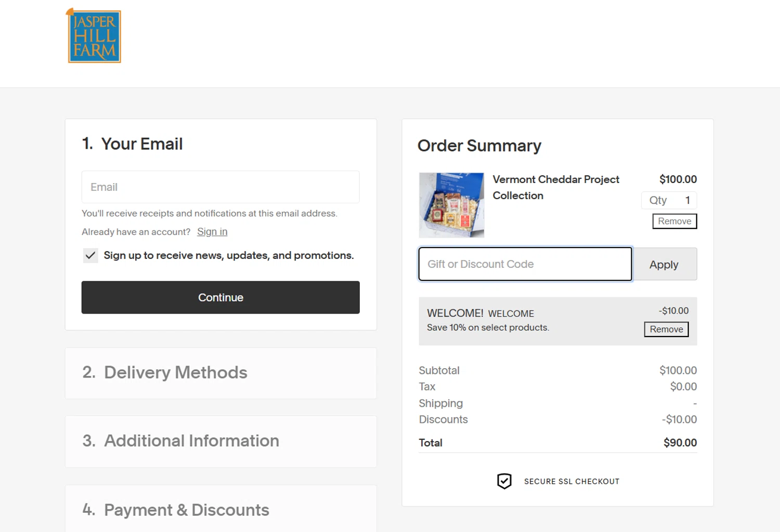
Task: Click the Discounts -$10.00 value
Action: point(679,419)
